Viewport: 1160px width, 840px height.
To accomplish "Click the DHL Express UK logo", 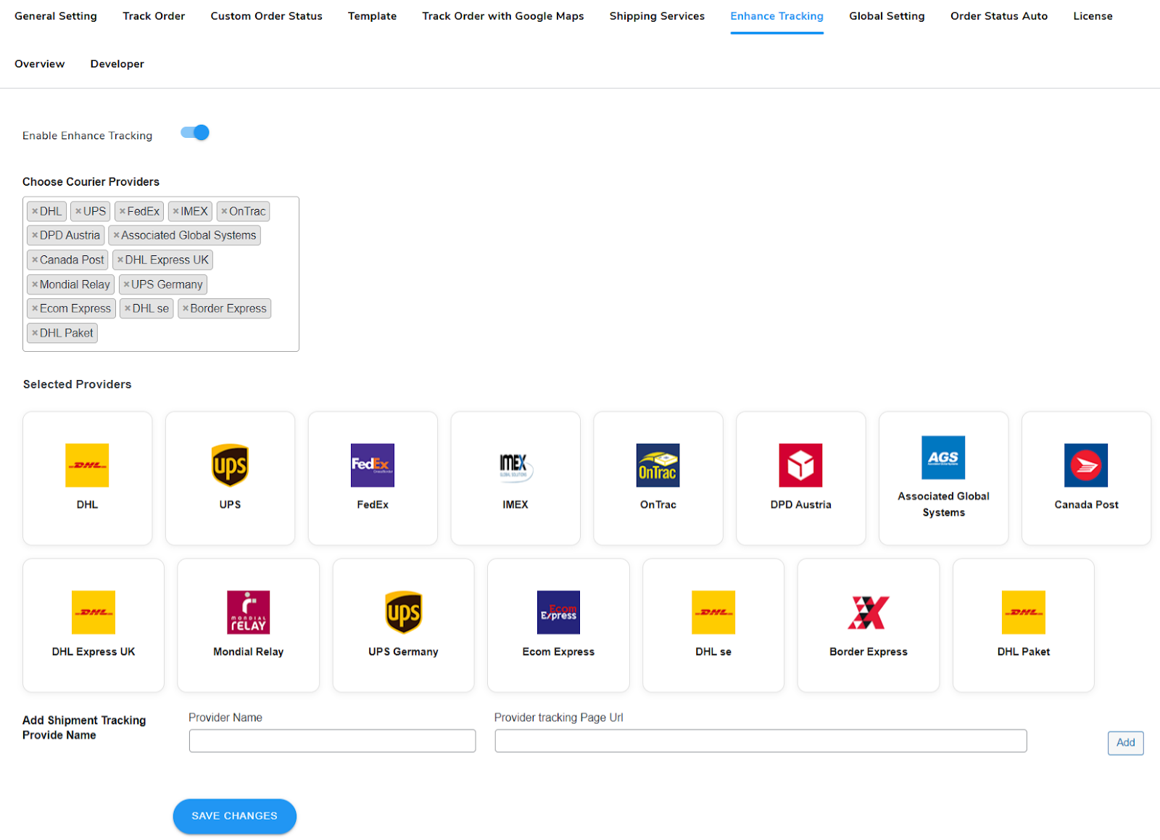I will (94, 612).
